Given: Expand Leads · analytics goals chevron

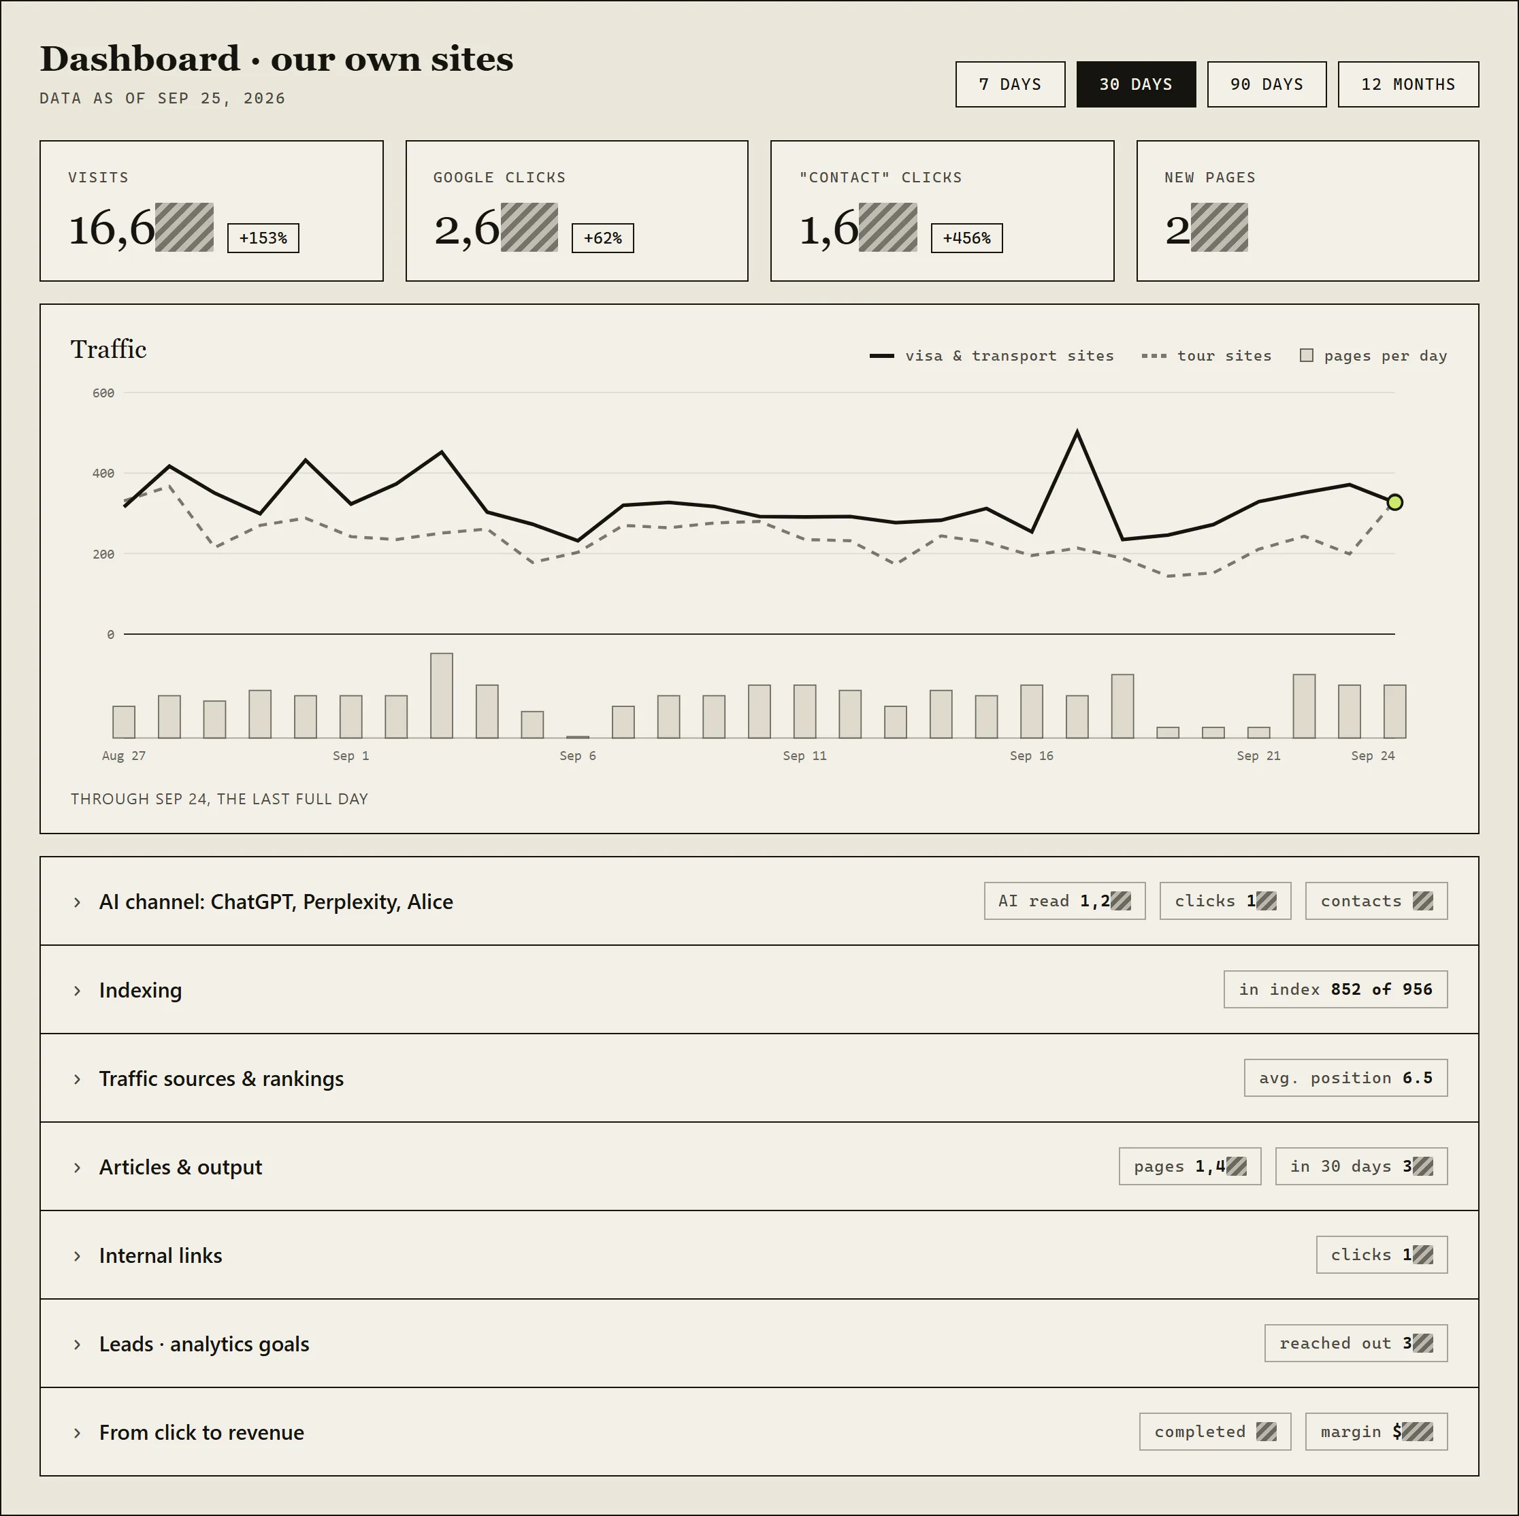Looking at the screenshot, I should [77, 1344].
